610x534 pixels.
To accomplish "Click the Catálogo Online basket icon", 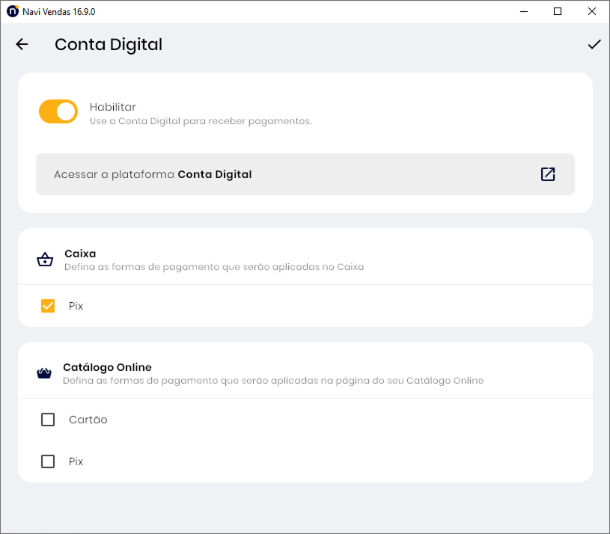I will [44, 373].
